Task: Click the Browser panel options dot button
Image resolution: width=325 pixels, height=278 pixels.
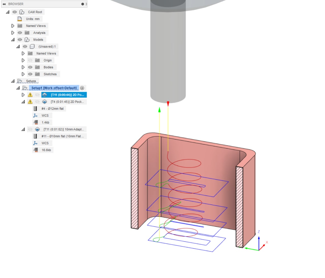Action: pos(83,4)
